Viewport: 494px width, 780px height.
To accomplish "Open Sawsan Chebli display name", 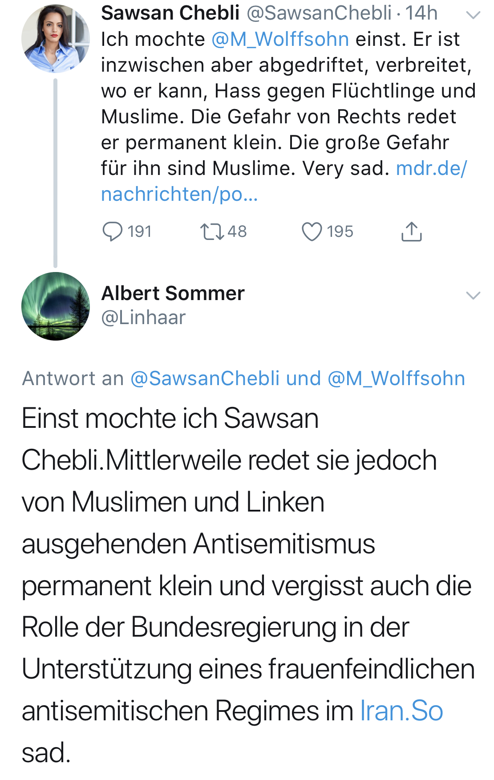I will (170, 13).
